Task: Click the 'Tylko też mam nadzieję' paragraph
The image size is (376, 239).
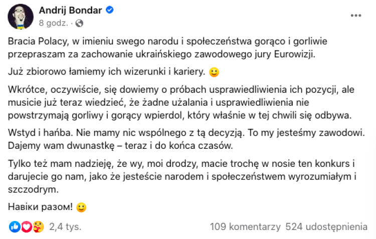Action: (182, 176)
